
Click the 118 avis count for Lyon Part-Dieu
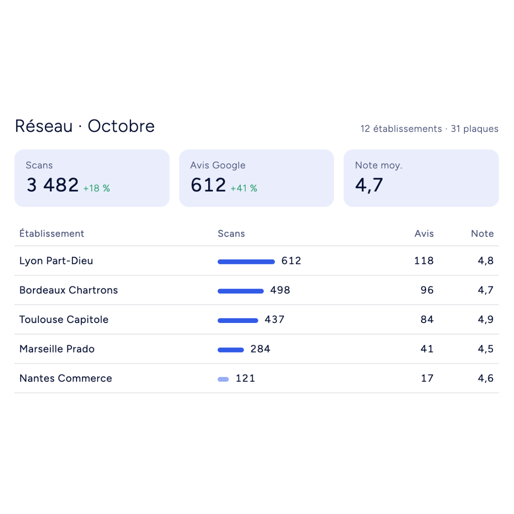[x=424, y=261]
